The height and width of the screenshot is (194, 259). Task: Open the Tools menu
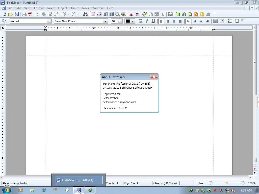(85, 8)
